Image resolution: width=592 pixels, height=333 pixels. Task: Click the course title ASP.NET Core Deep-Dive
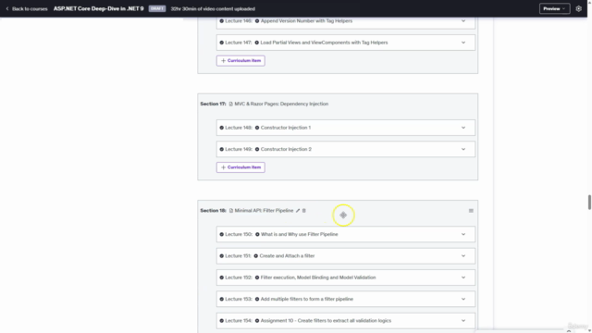coord(99,8)
